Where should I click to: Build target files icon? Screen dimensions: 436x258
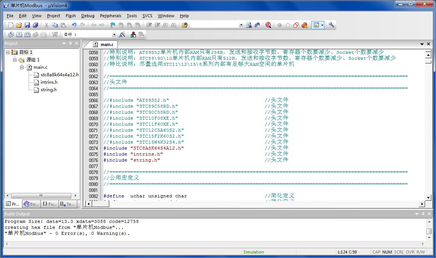click(19, 34)
